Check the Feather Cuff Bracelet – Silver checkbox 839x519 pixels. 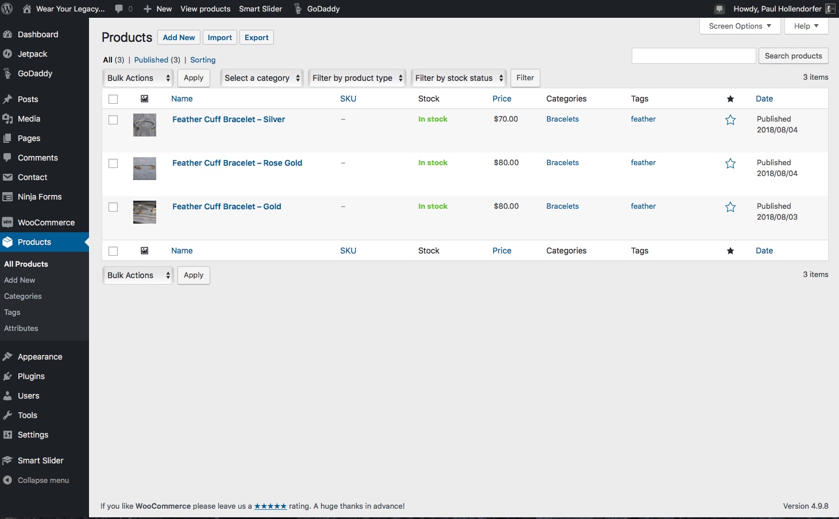[x=113, y=120]
